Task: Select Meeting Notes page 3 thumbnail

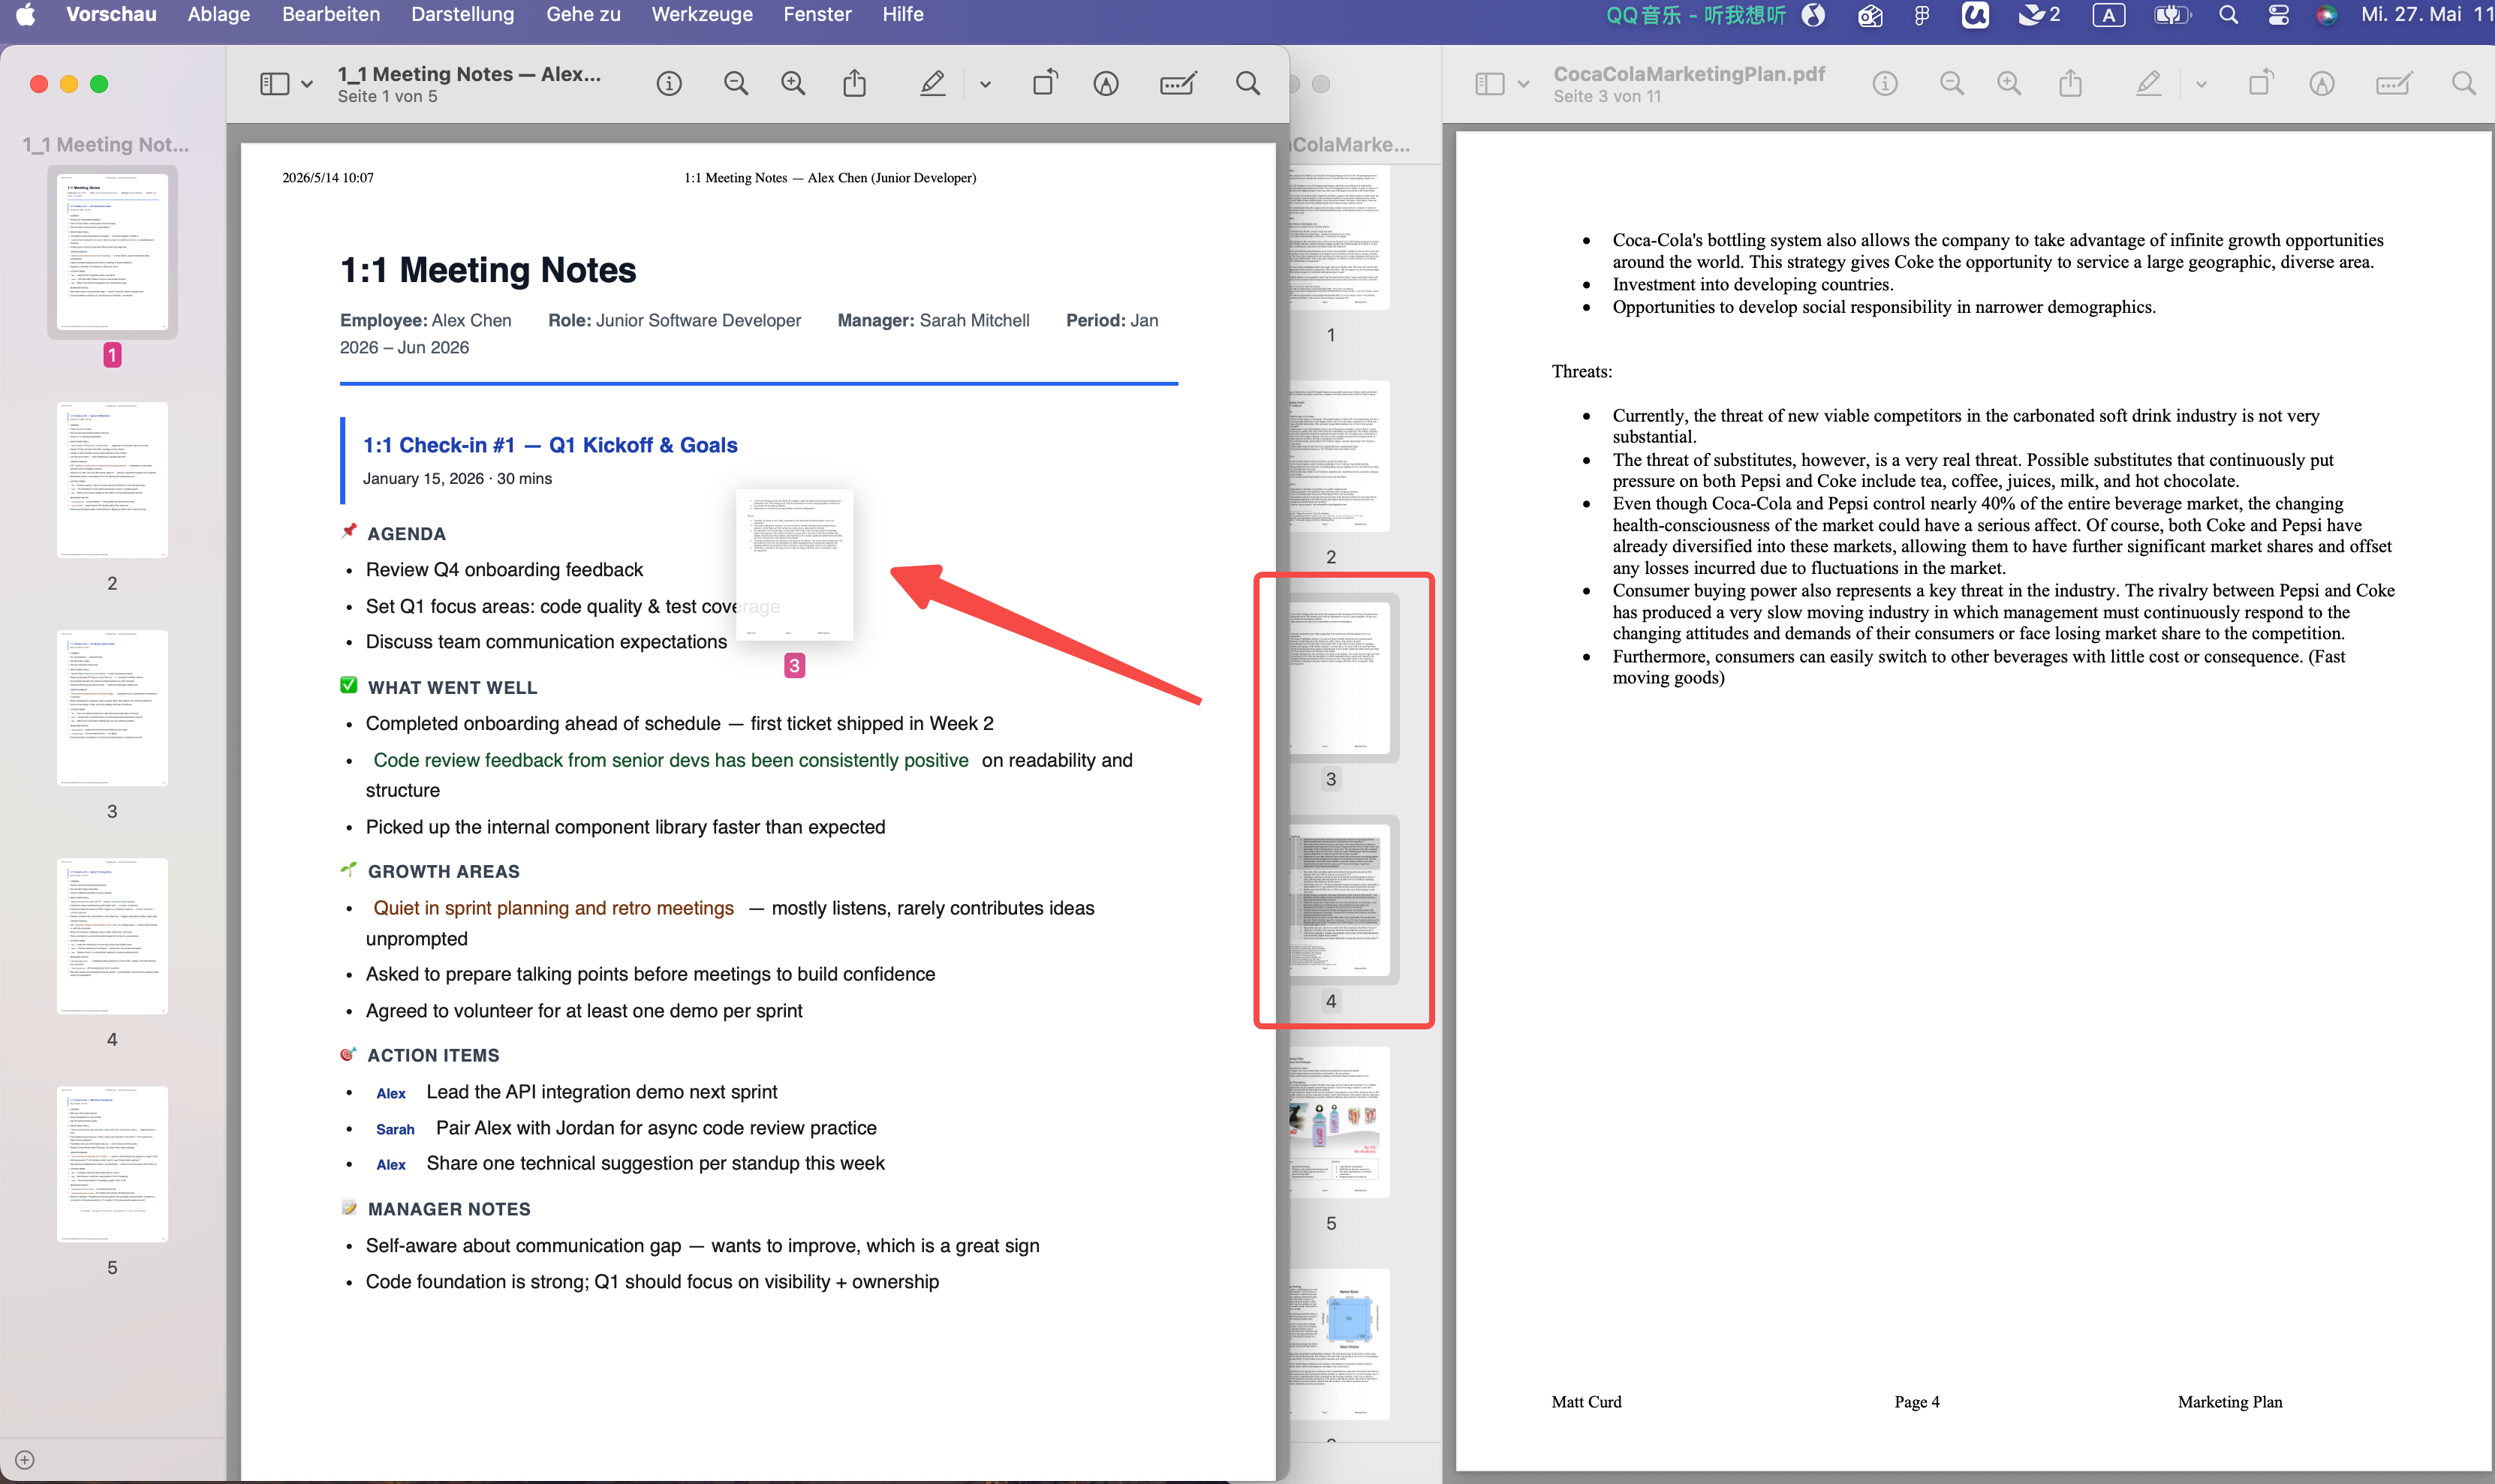Action: (x=112, y=708)
